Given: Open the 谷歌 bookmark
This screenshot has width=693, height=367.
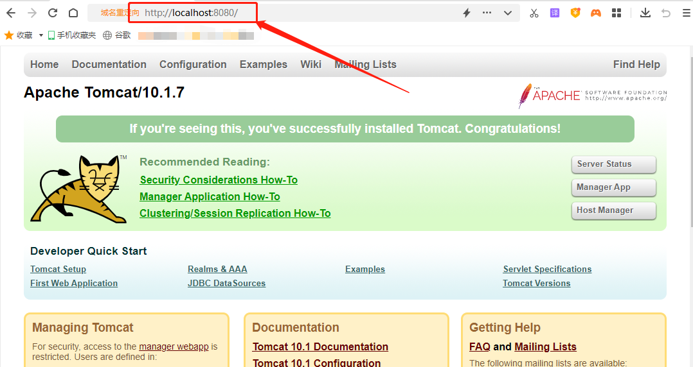Looking at the screenshot, I should (117, 35).
